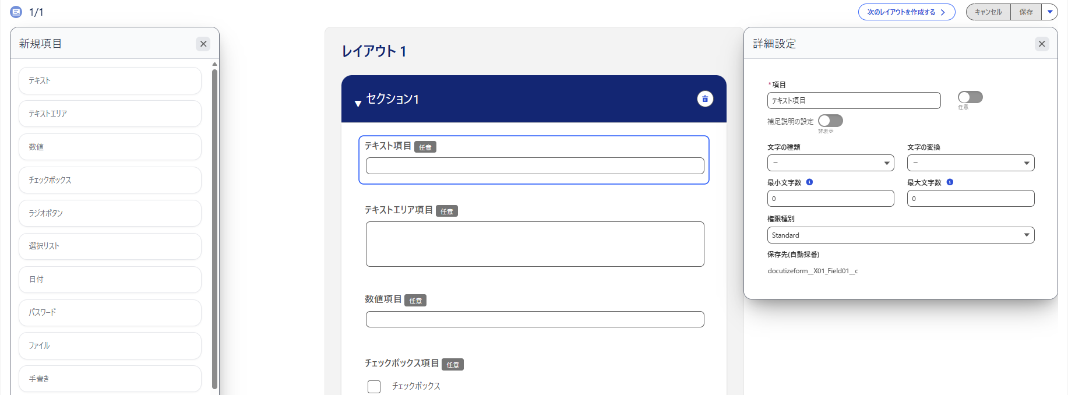Add a テキストエリア item from list

click(x=110, y=114)
